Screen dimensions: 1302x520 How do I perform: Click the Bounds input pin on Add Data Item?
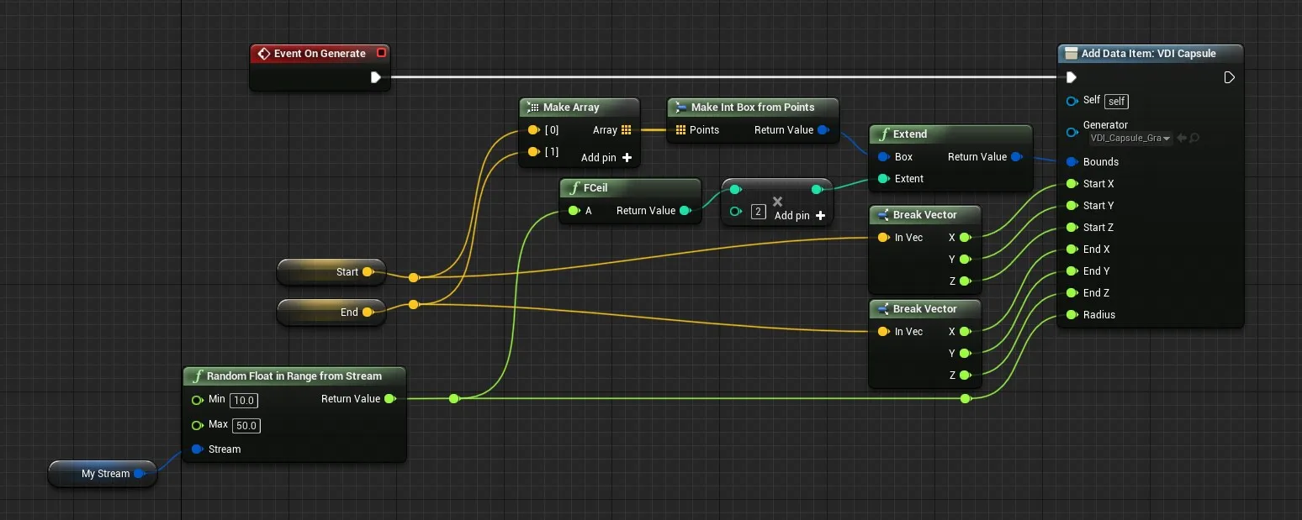click(x=1072, y=162)
